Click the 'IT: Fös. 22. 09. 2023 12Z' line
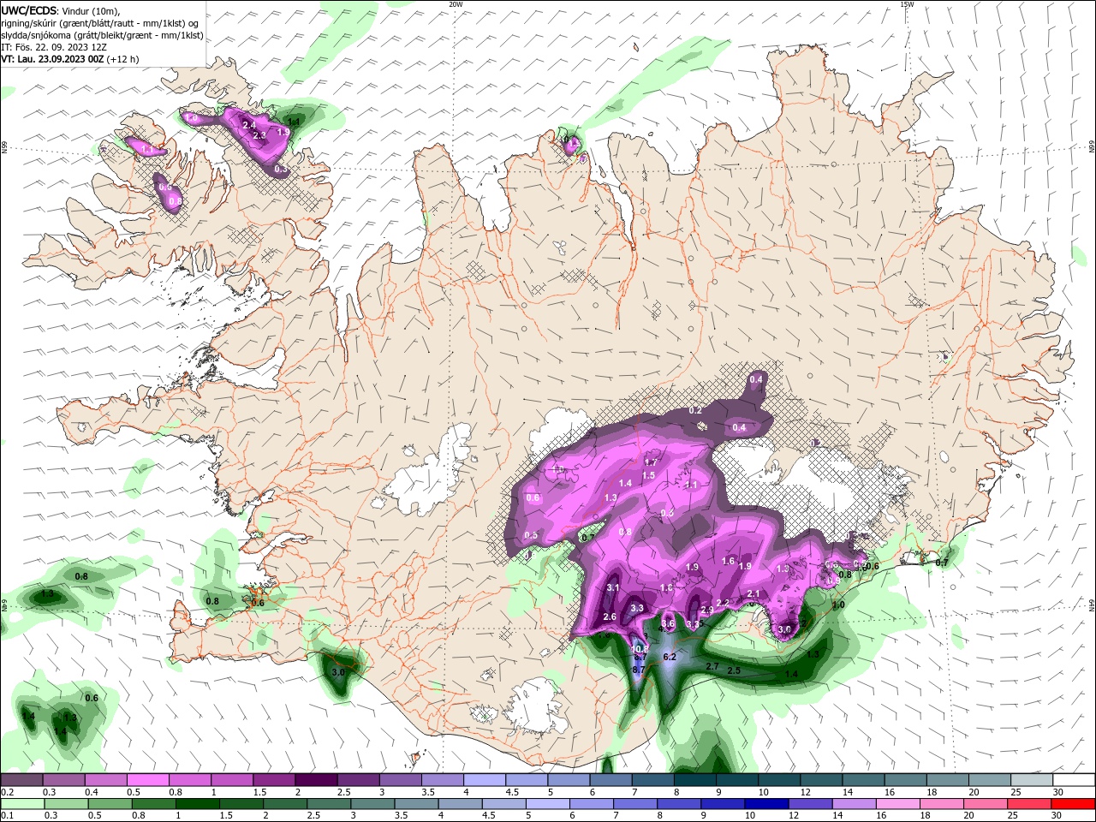Image resolution: width=1096 pixels, height=822 pixels. [52, 47]
